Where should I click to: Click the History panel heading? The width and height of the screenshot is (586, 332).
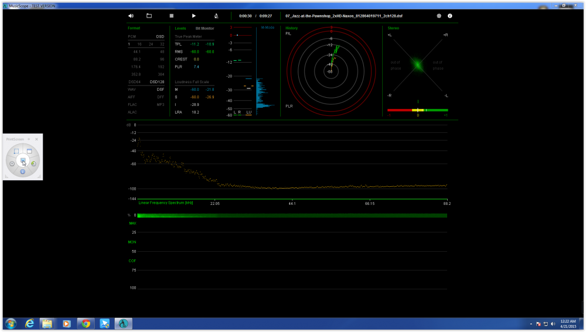pos(291,28)
